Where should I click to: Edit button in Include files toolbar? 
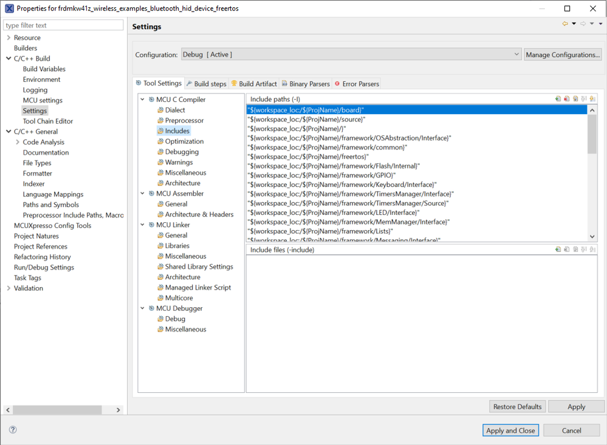click(x=575, y=250)
